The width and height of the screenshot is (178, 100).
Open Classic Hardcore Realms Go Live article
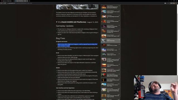(111, 66)
